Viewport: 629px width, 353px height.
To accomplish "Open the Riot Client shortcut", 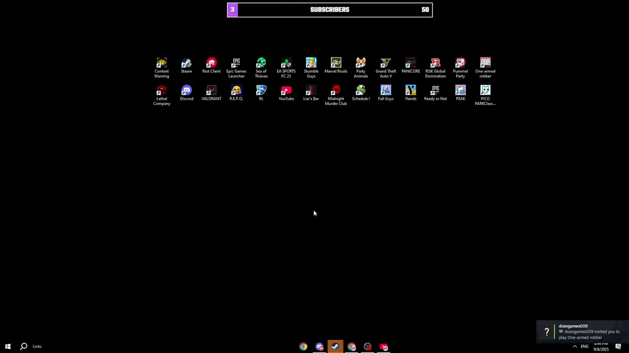I will point(211,65).
